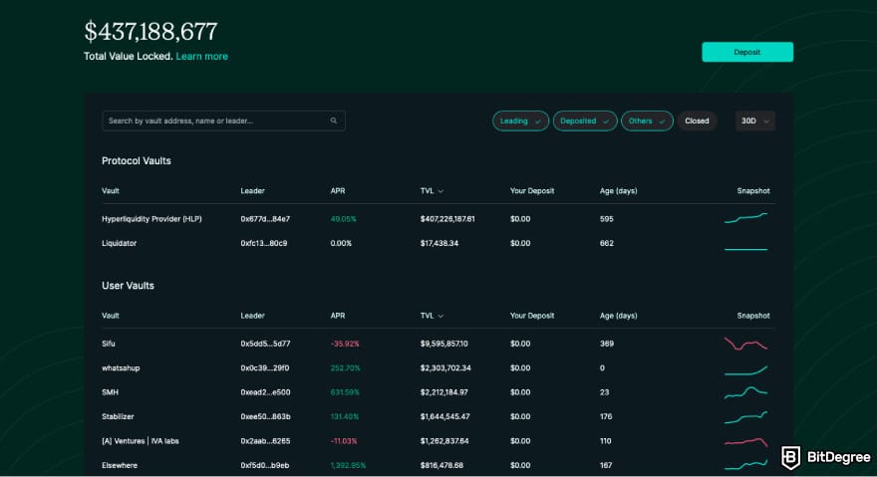
Task: Click User Vaults Your Deposit header
Action: pyautogui.click(x=532, y=316)
